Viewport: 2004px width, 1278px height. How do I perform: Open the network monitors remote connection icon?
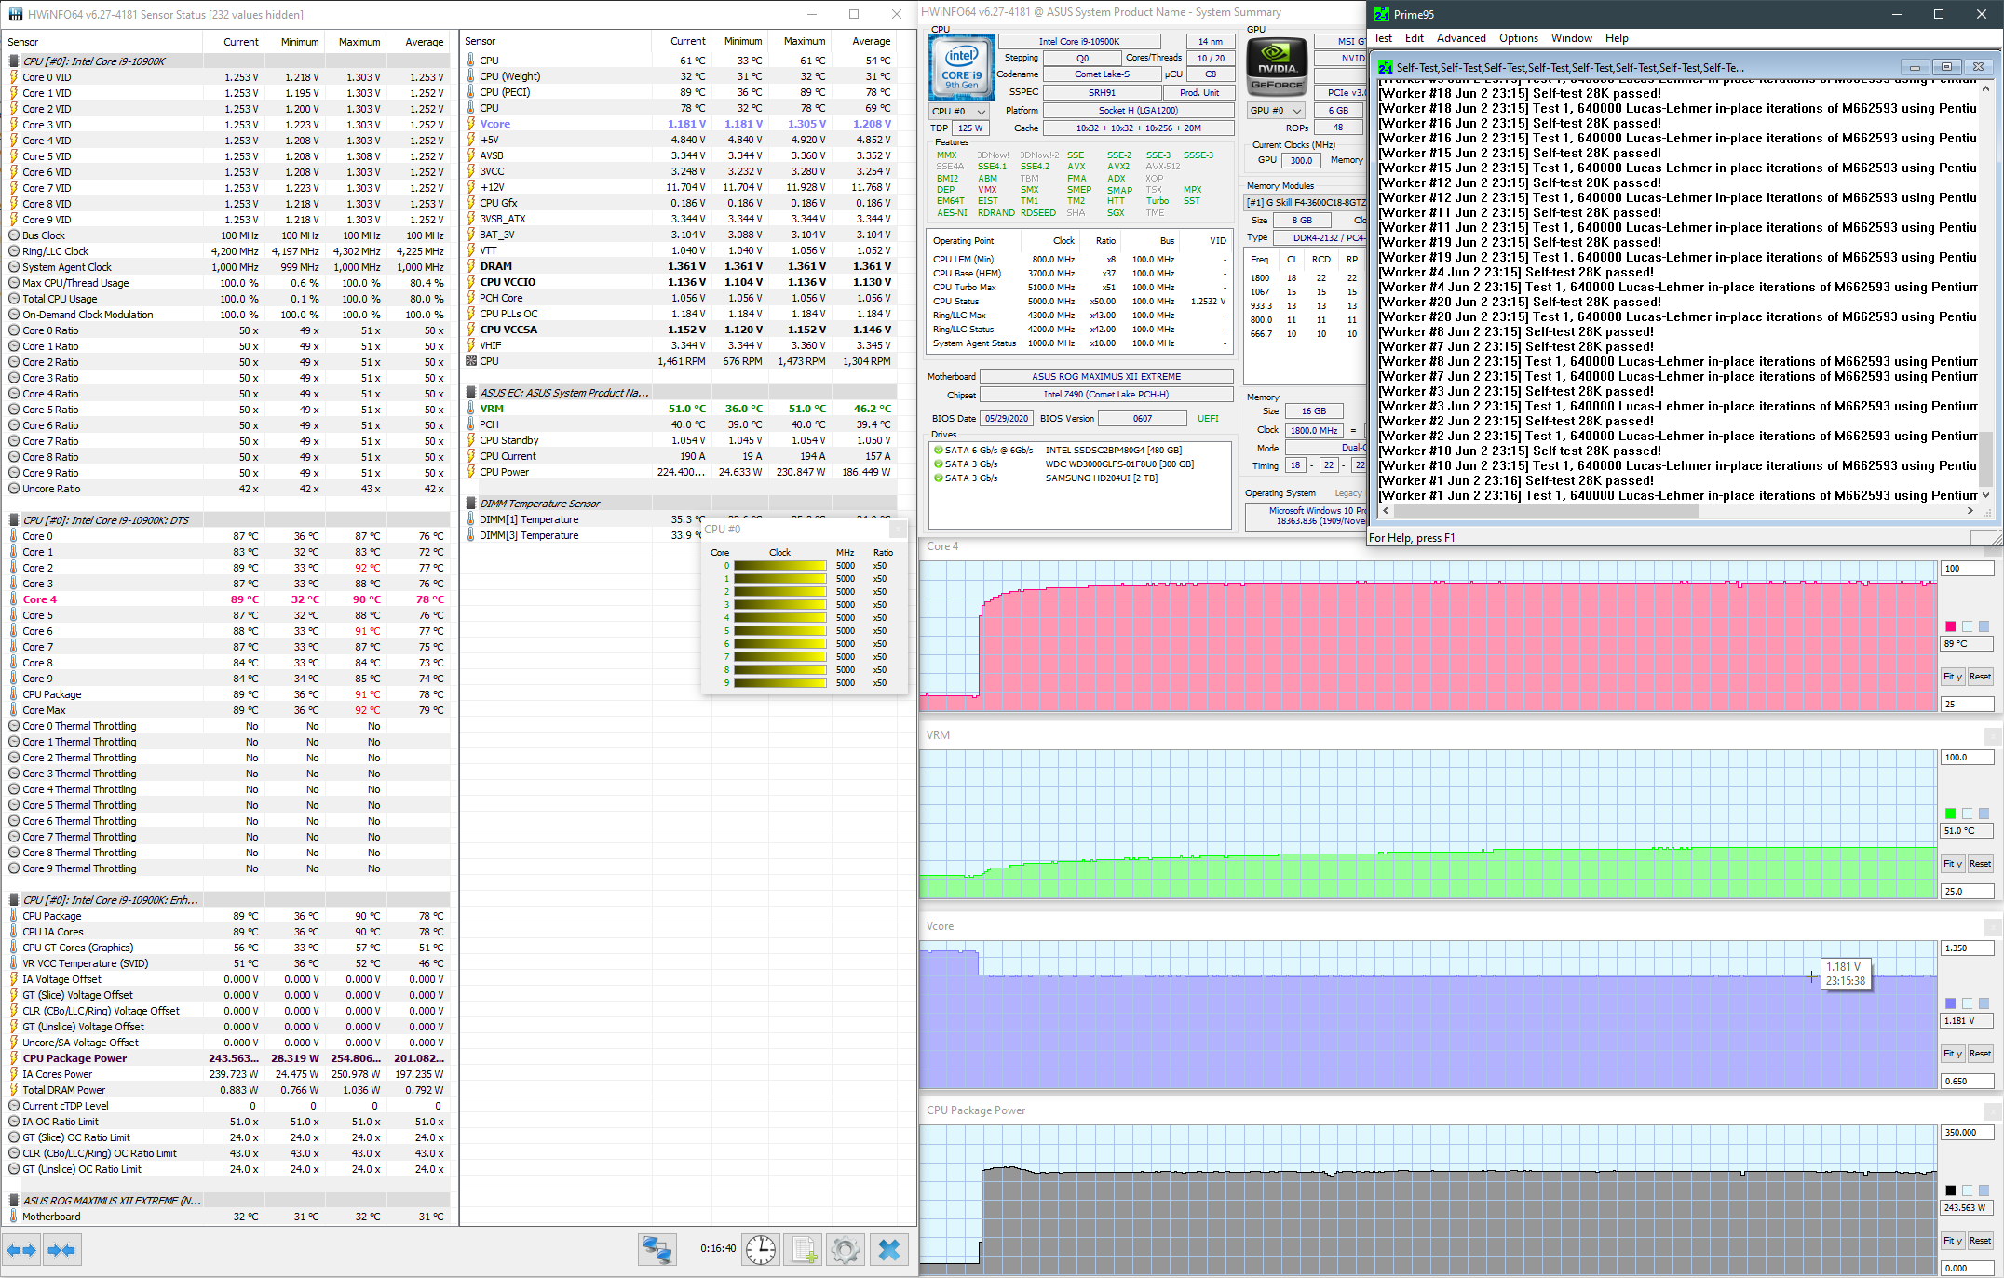pyautogui.click(x=657, y=1249)
